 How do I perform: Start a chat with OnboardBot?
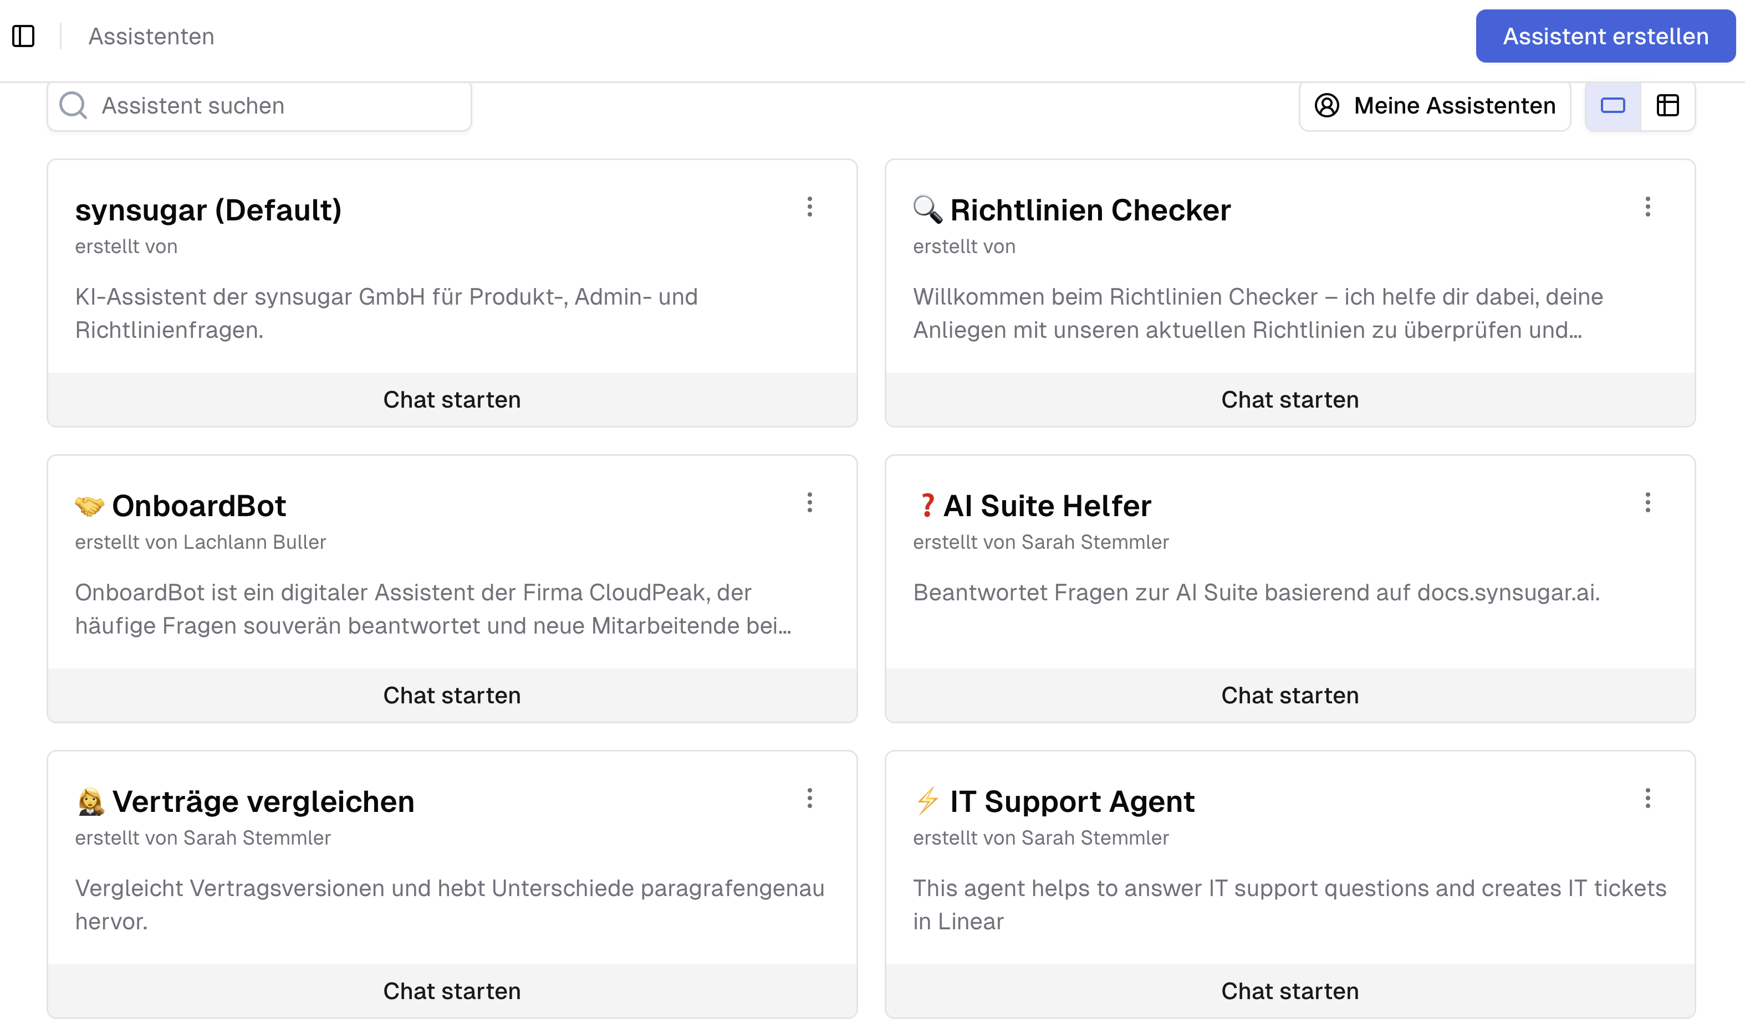[452, 695]
